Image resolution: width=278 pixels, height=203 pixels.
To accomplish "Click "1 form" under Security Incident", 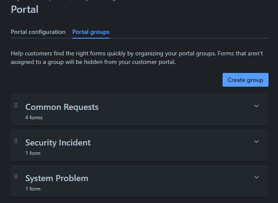I will click(x=33, y=153).
